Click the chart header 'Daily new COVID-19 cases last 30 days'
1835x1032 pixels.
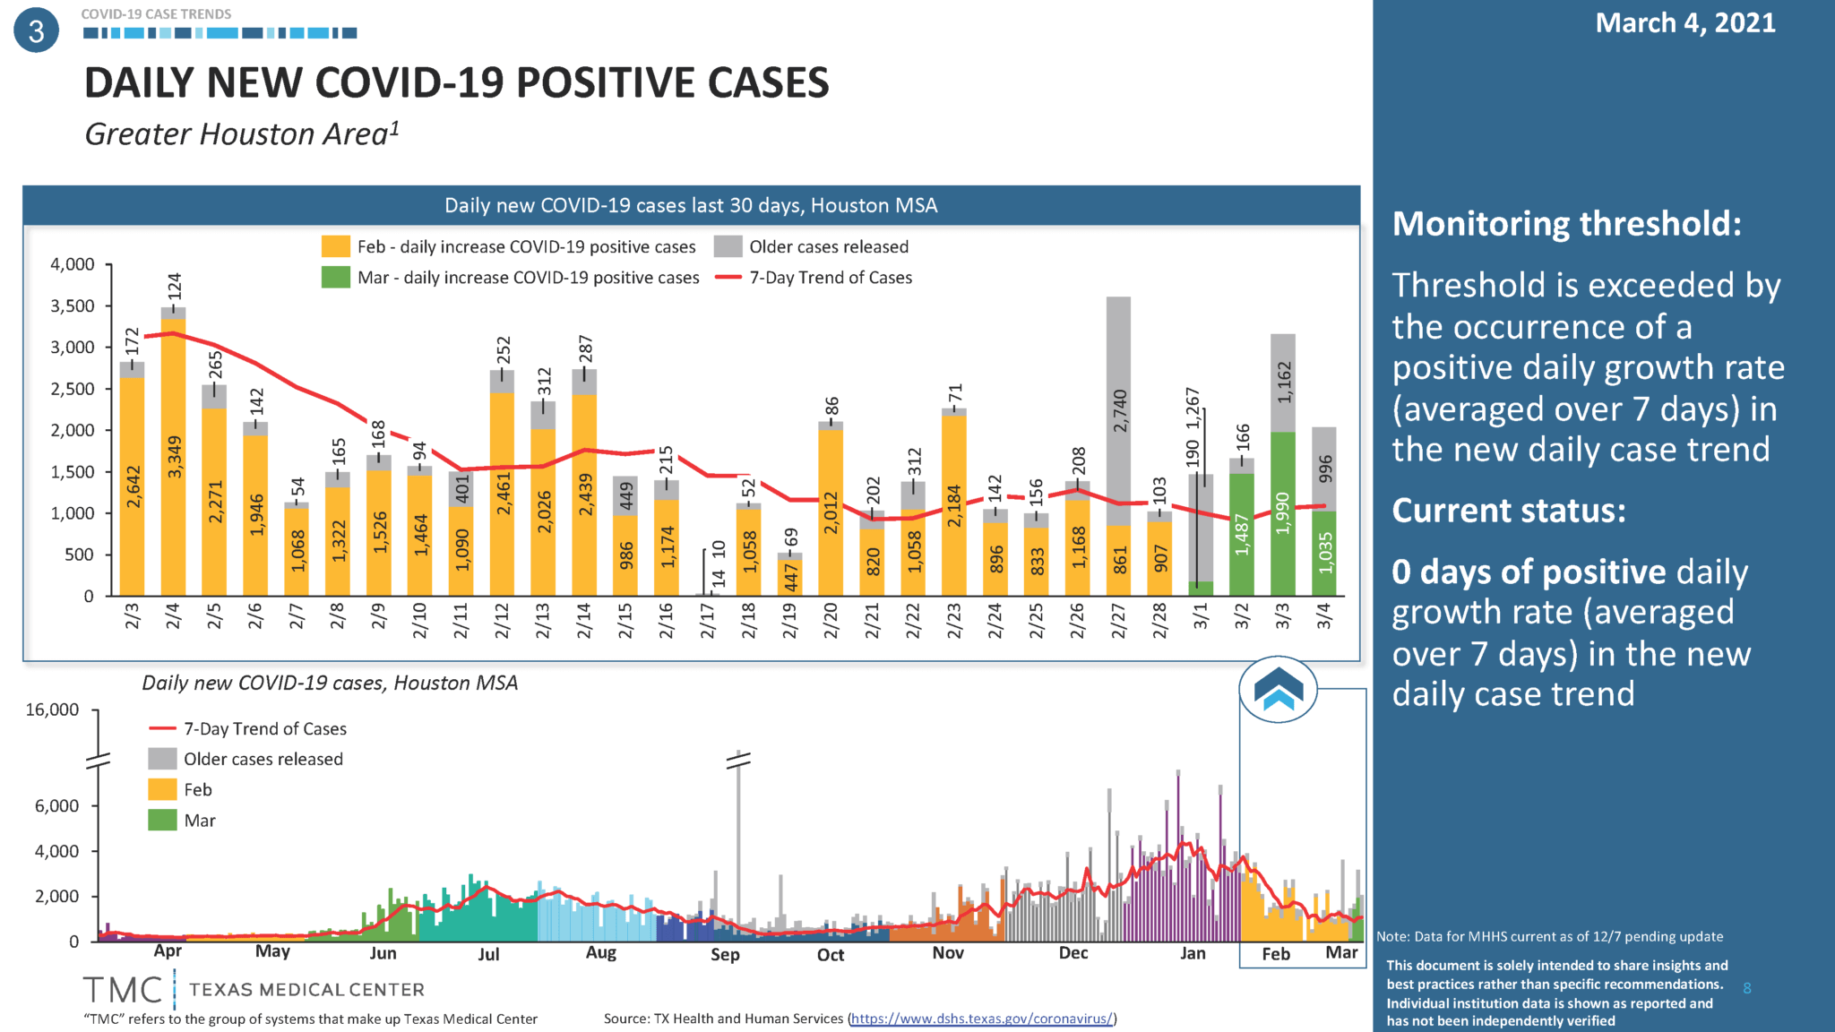[691, 205]
